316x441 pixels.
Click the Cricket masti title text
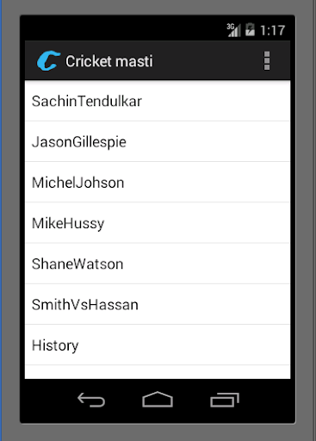click(x=109, y=61)
